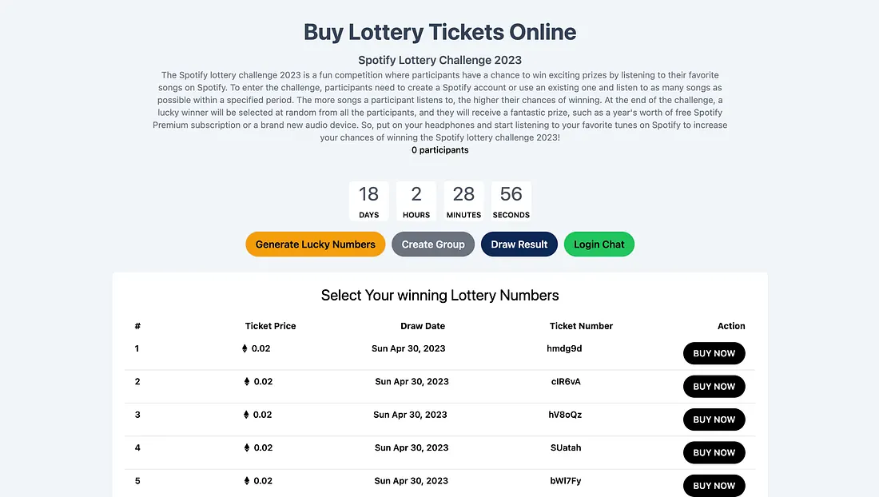Click the green Login Chat button
This screenshot has height=497, width=879.
[599, 245]
